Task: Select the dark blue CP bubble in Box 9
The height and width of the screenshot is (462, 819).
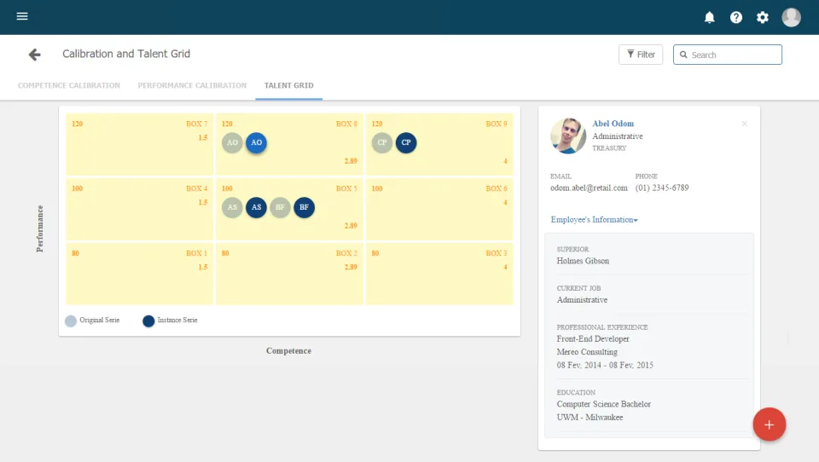Action: [x=406, y=142]
